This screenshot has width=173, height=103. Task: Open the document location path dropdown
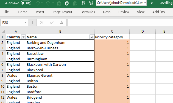[145, 3]
